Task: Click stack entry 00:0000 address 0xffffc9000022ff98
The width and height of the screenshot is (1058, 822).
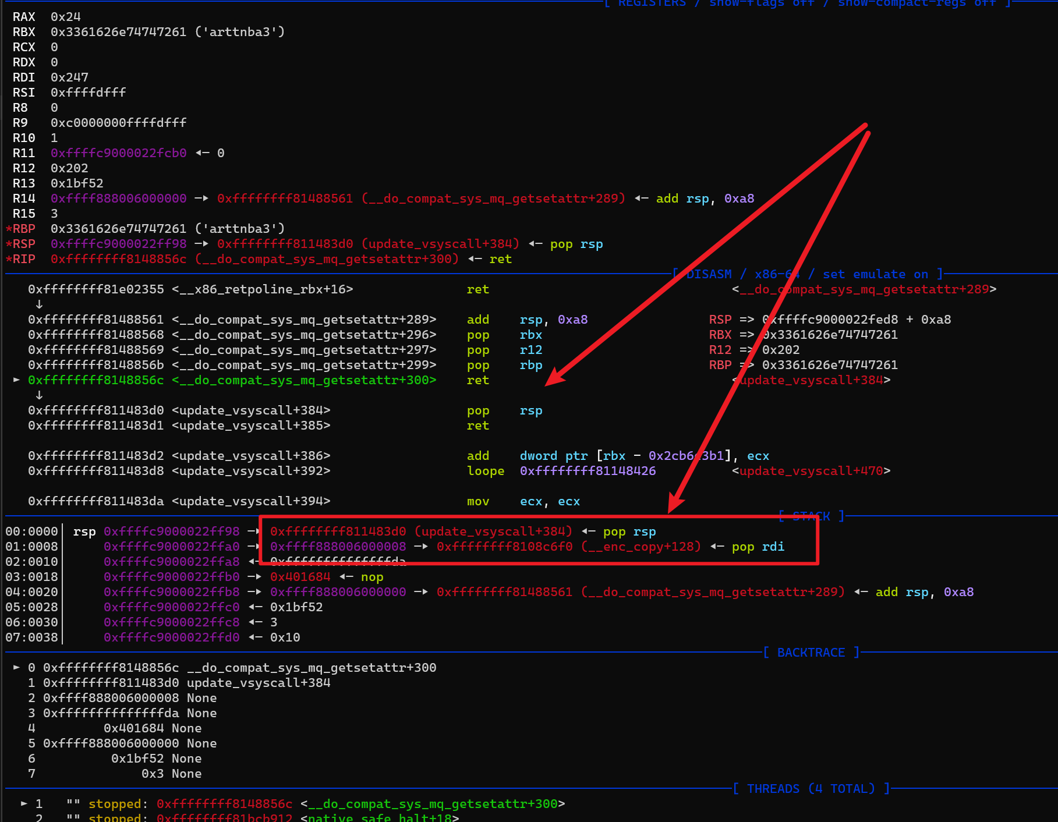Action: click(x=171, y=532)
